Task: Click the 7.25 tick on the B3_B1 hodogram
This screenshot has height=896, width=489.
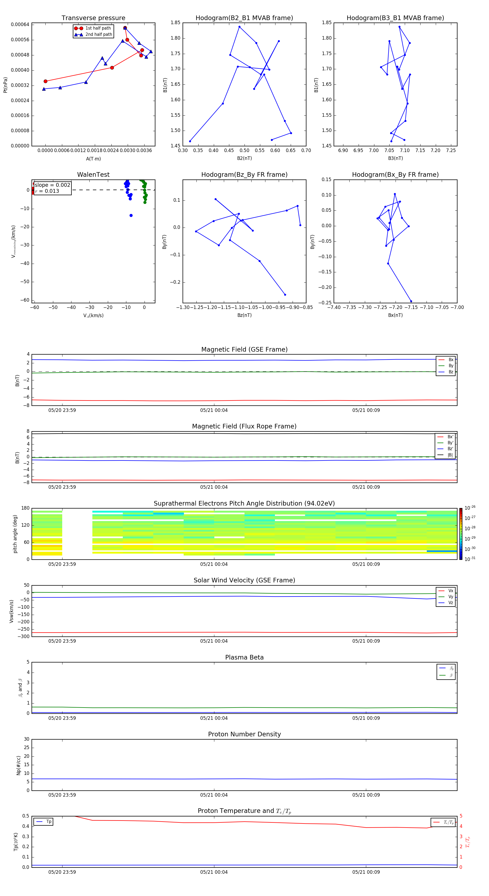Action: (x=451, y=151)
